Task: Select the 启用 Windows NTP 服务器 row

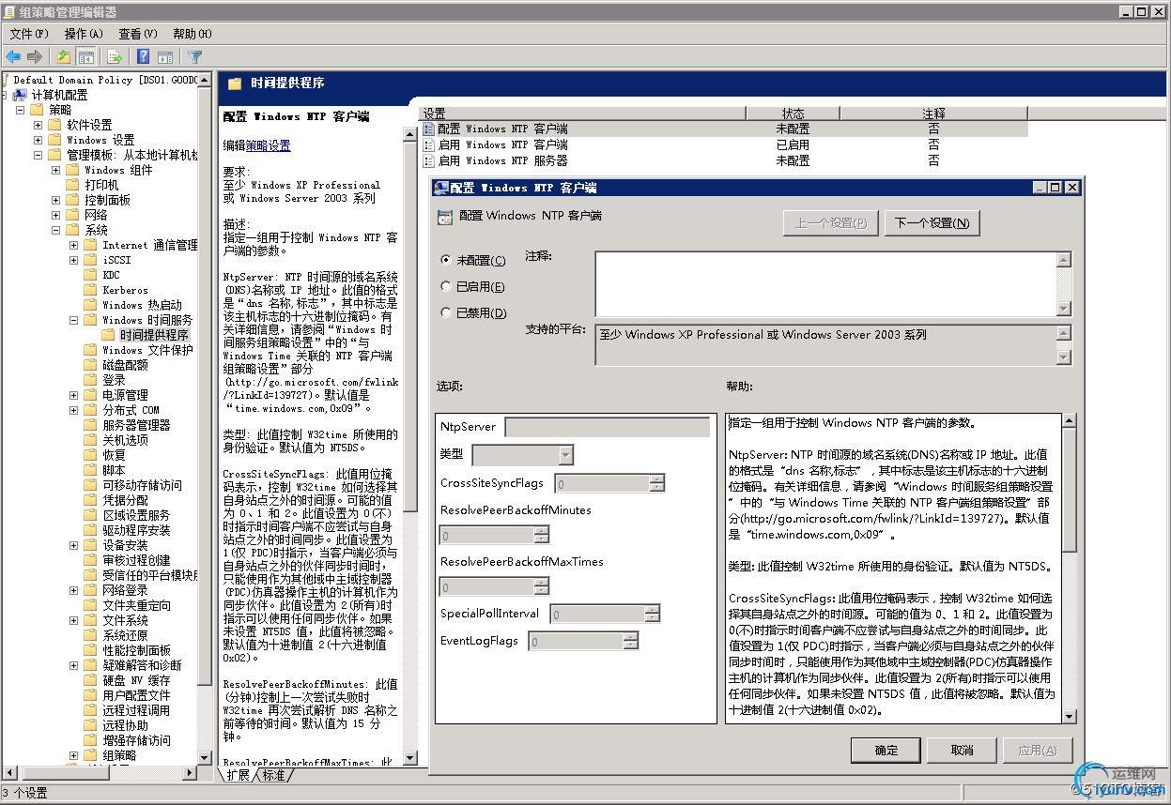Action: click(724, 160)
